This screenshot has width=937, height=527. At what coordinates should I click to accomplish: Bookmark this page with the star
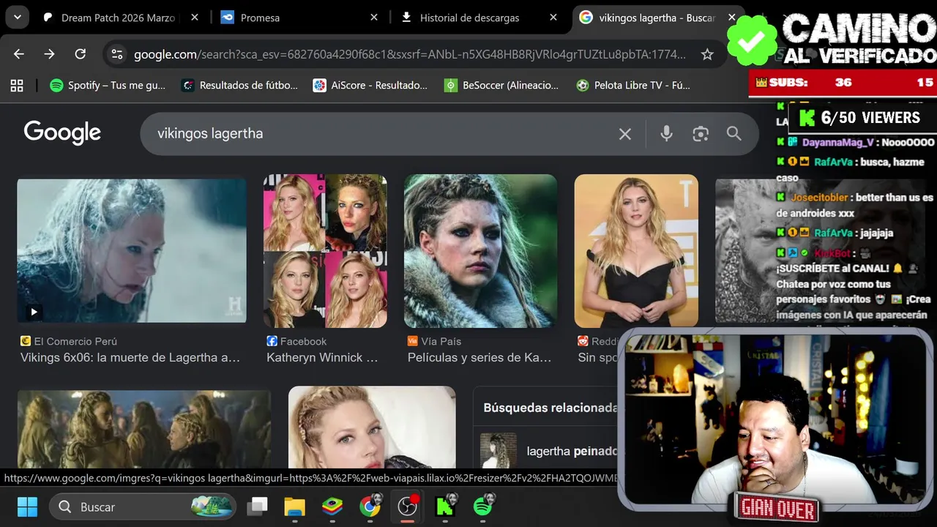point(707,54)
